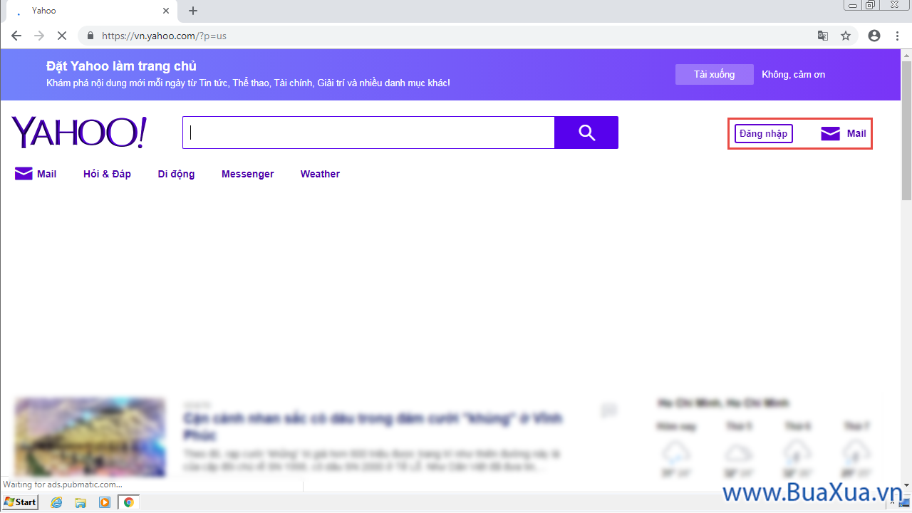Viewport: 912px width, 513px height.
Task: Go back with the browser back arrow
Action: pos(16,36)
